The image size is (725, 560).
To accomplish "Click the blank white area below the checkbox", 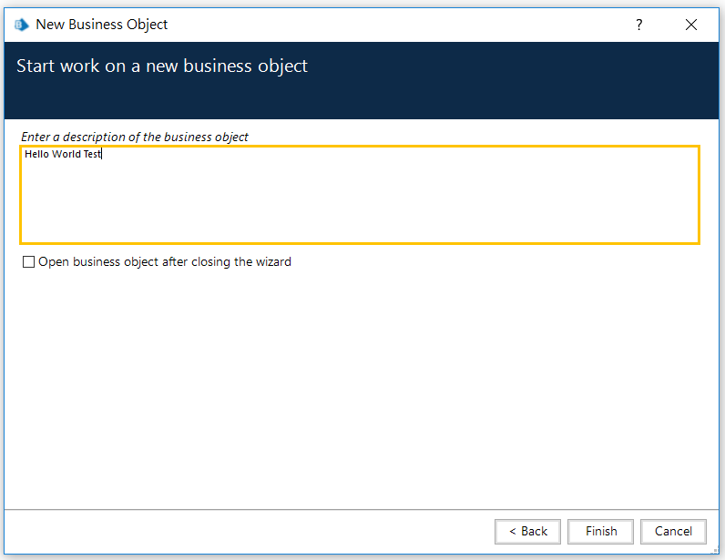I will [x=360, y=382].
